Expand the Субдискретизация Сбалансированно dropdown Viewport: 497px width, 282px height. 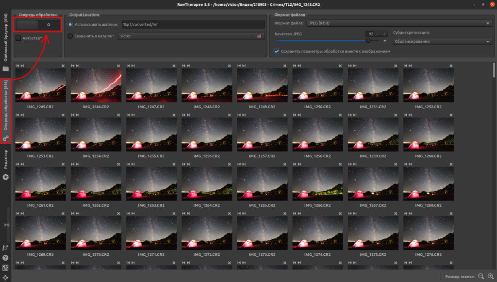442,42
